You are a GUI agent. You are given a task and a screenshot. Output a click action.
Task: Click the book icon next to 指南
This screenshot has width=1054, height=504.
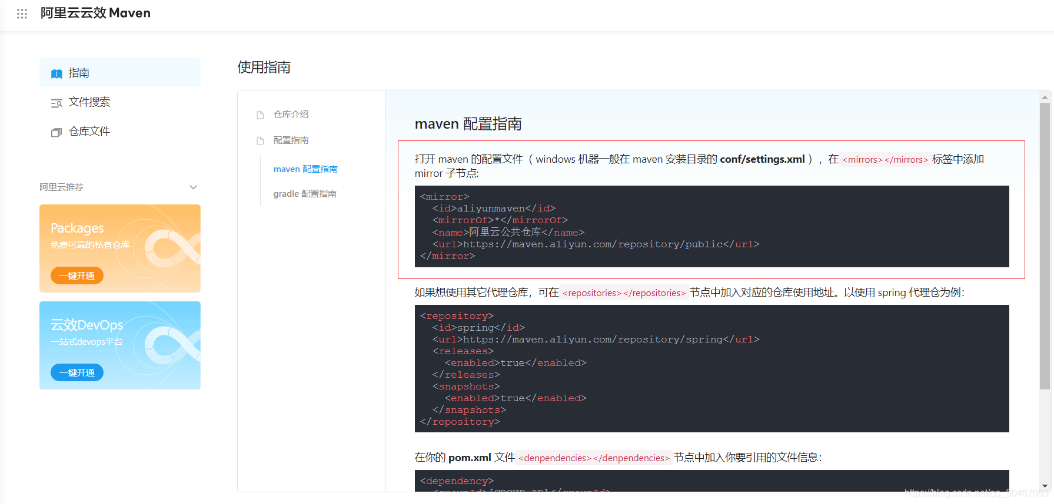click(x=56, y=73)
